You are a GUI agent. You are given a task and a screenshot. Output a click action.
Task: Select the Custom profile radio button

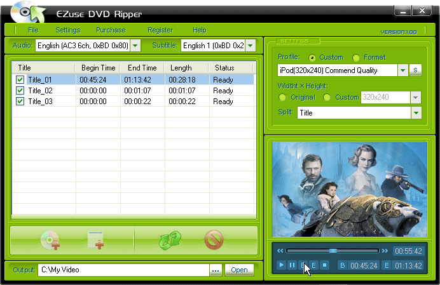click(312, 58)
